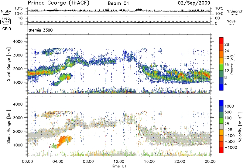Viewport: 243px width, 168px height.
Task: Click the '18' tick on frequency axis
Action: coord(20,18)
